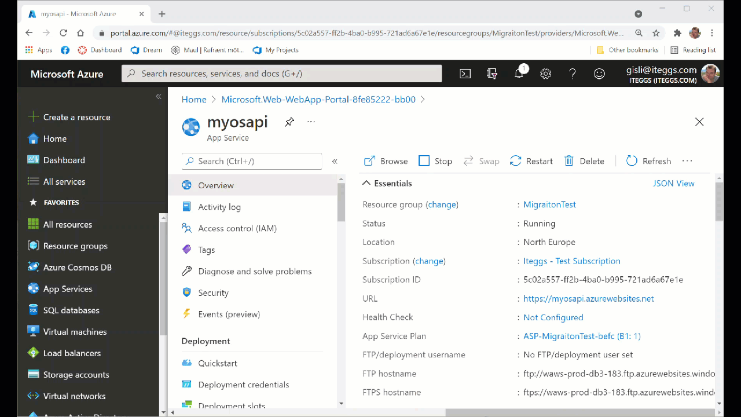Open Iteggs - Test Subscription link

[x=572, y=261]
